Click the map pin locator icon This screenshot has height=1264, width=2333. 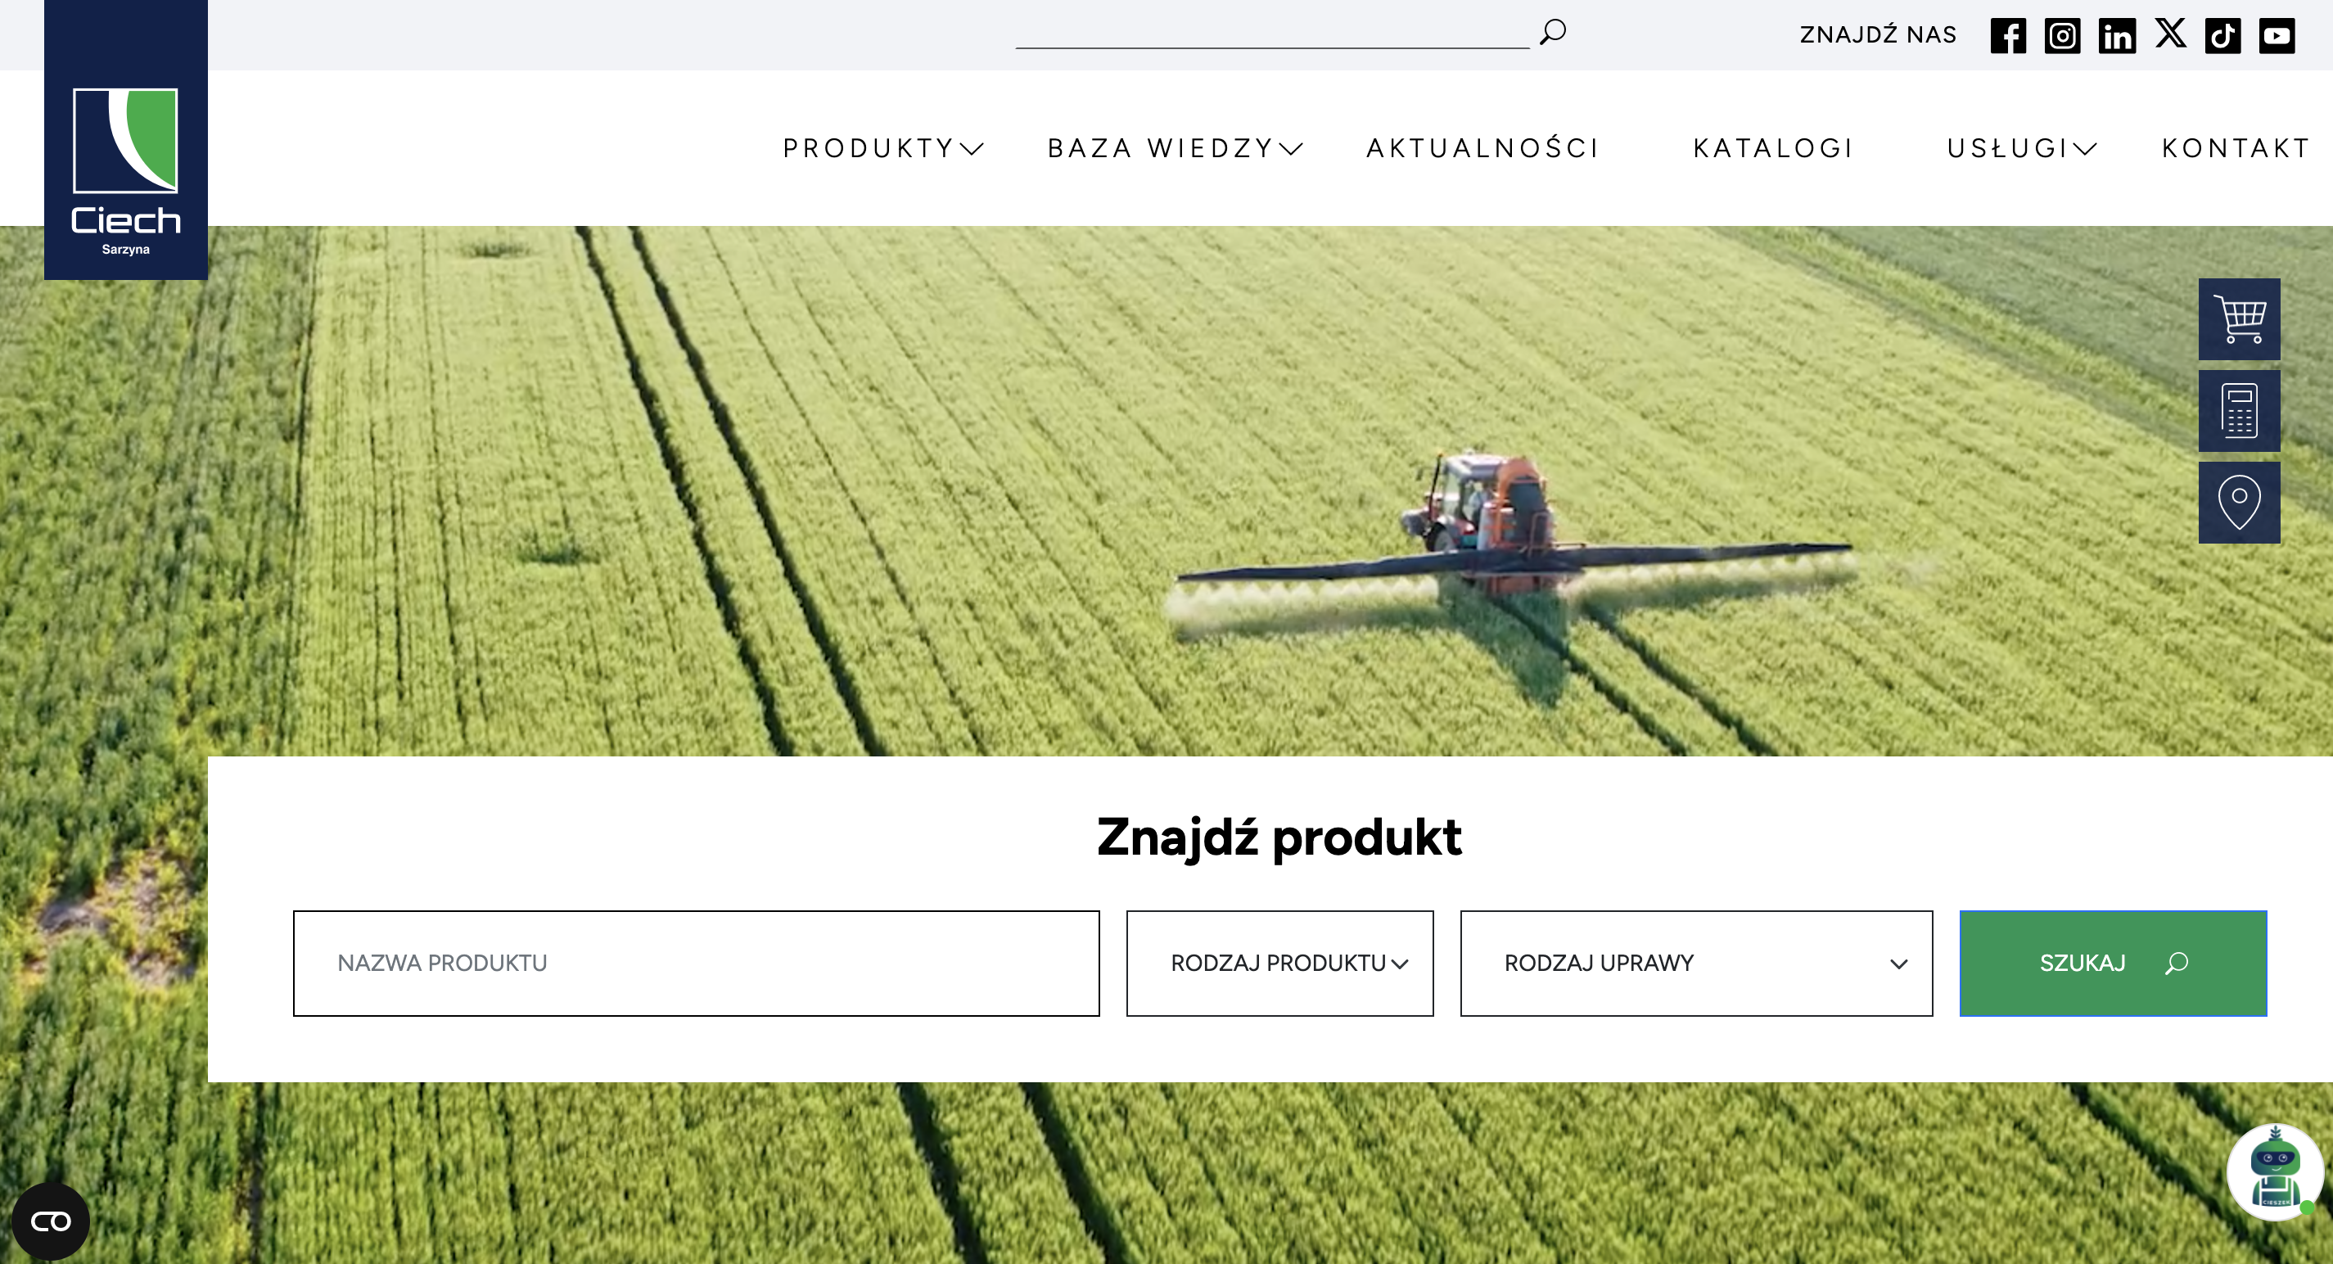pos(2239,503)
